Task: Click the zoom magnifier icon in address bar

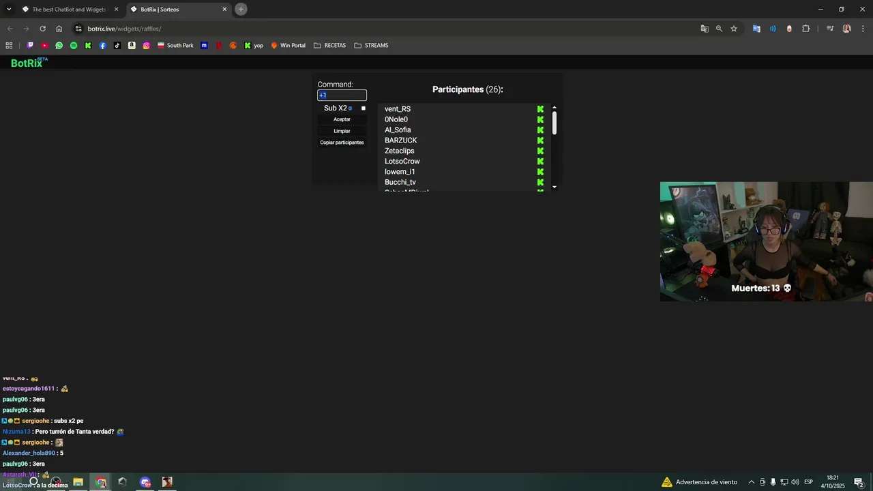Action: tap(719, 29)
